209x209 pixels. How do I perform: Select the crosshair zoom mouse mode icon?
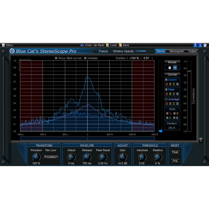coord(175,68)
